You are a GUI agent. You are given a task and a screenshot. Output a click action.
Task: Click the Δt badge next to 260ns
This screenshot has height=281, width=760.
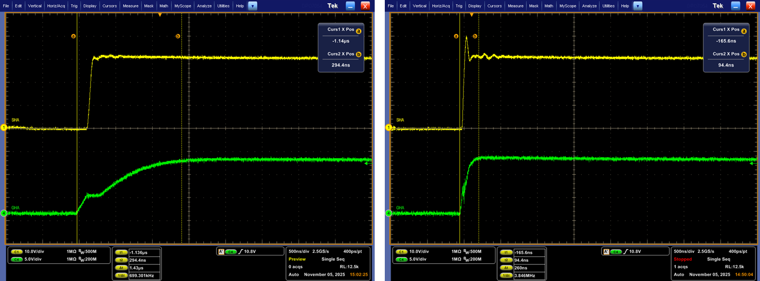click(x=507, y=268)
